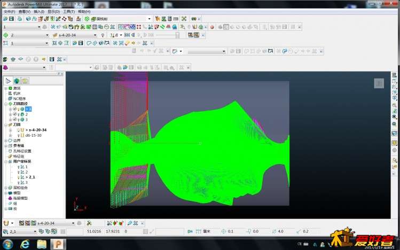Screen dimensions: 400x250
Task: Click the go-to-start simulation control
Action: [x=127, y=35]
